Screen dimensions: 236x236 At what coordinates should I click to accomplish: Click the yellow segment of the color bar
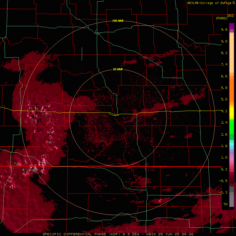[x=232, y=112]
